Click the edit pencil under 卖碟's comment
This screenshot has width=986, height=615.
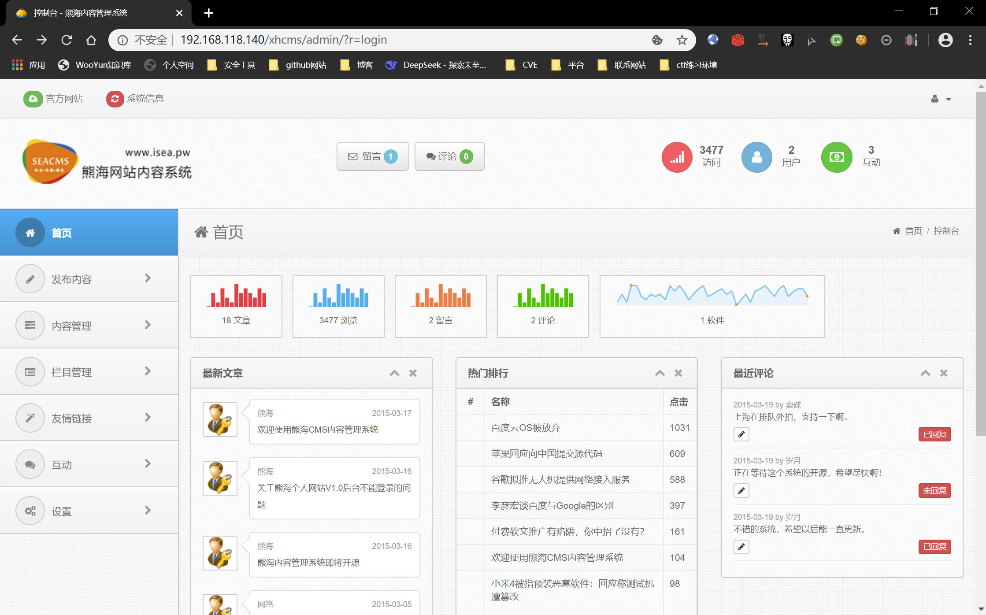(x=741, y=434)
